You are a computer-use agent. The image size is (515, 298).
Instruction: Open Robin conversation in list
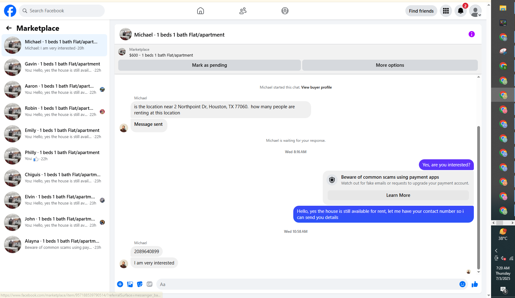[54, 112]
